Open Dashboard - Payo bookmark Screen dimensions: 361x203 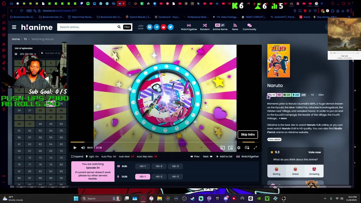(x=167, y=17)
